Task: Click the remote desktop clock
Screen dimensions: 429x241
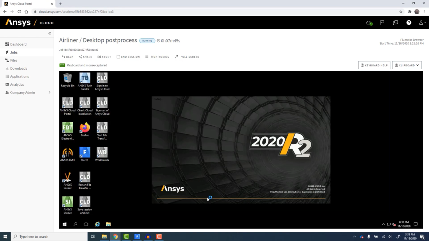Action: [x=404, y=224]
